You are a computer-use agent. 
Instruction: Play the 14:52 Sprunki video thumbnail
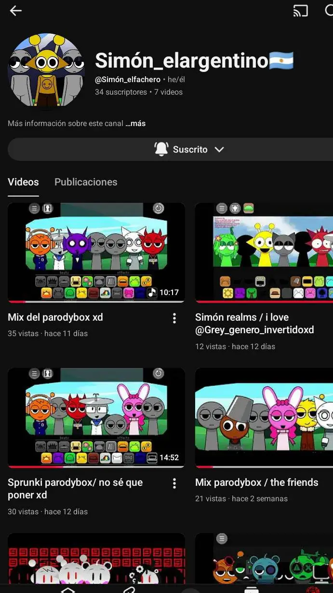coord(96,417)
